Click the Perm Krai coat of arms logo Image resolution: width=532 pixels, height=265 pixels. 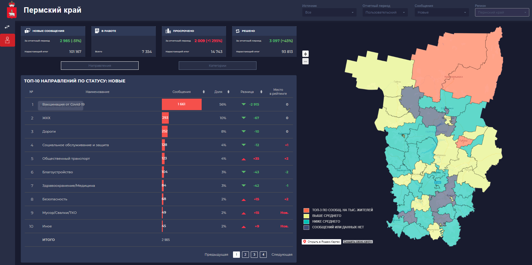coord(12,10)
